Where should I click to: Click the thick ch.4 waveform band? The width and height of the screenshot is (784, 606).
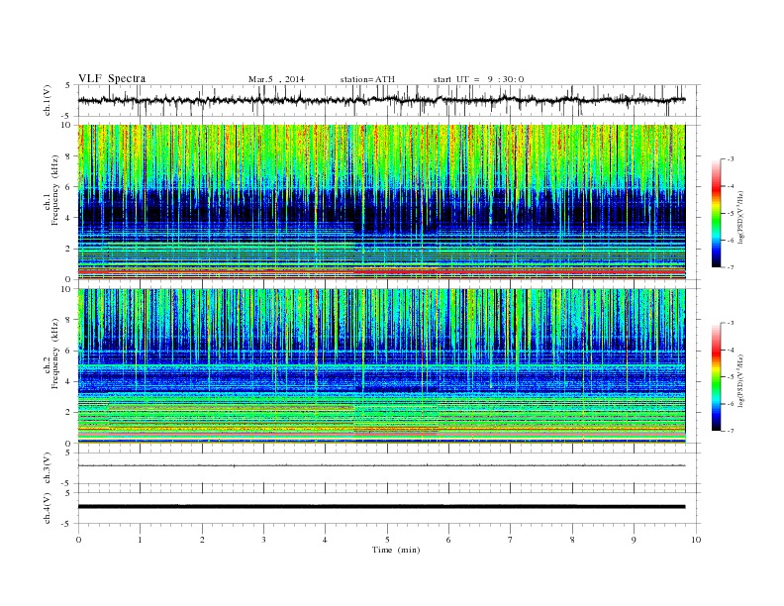coord(381,507)
